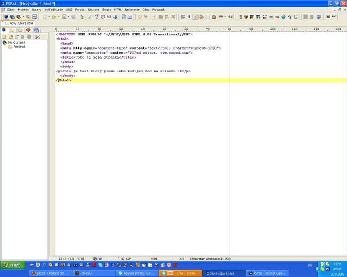Click the add folder icon in project panel
347x277 pixels.
[x=4, y=37]
